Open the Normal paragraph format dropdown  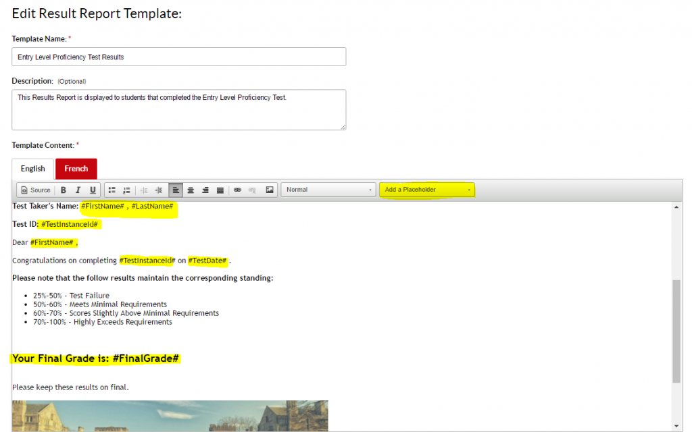point(328,190)
